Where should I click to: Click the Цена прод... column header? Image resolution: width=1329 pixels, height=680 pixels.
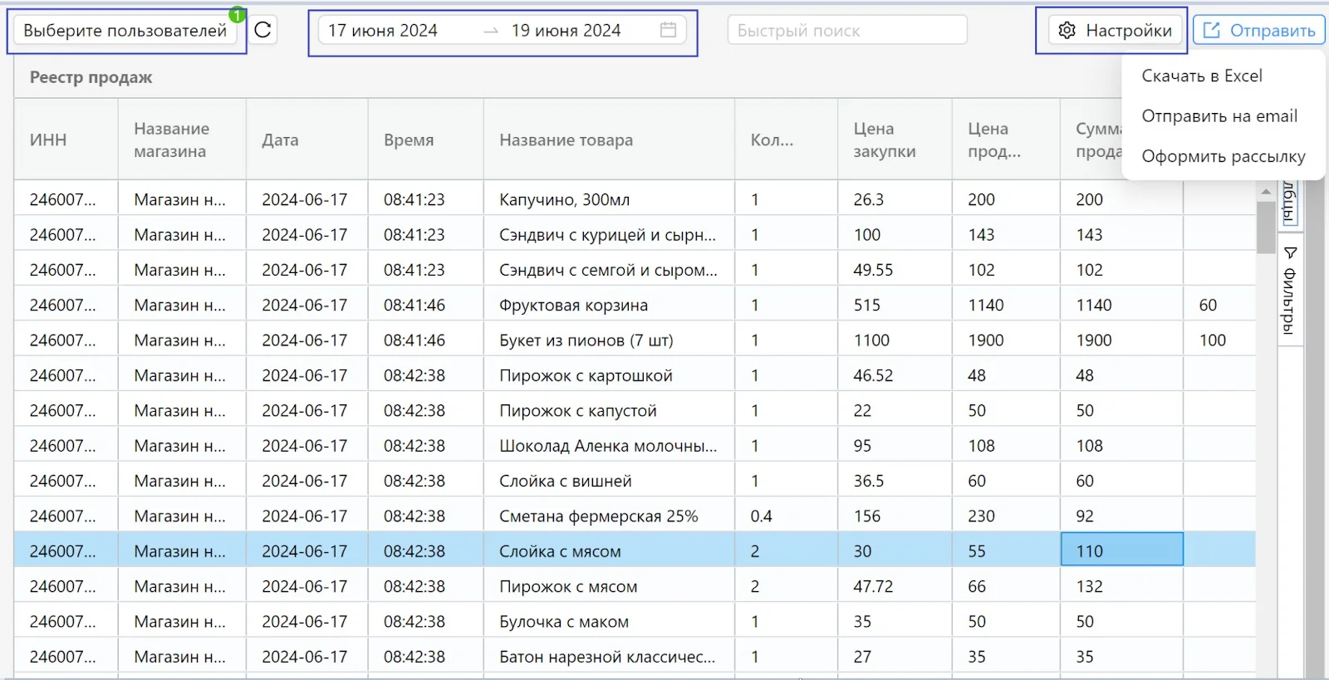click(x=1006, y=139)
